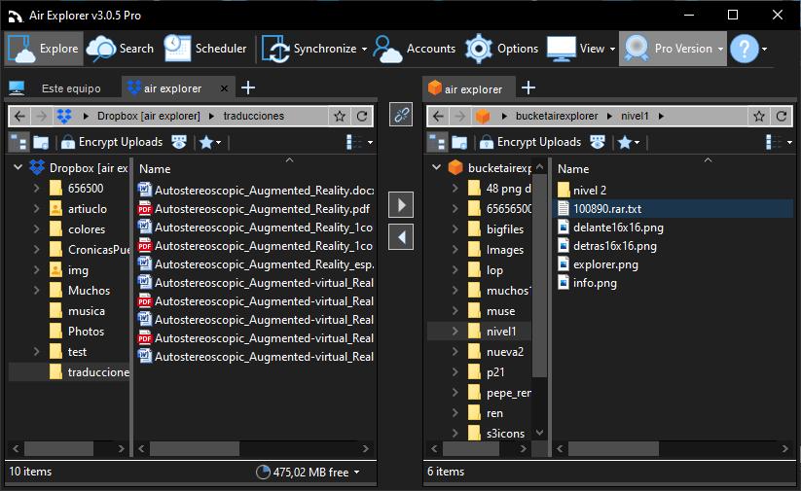
Task: Select the musica folder in tree
Action: (86, 311)
